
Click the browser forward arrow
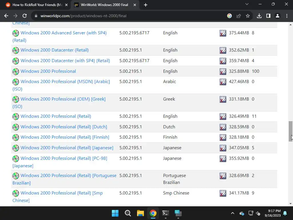coord(15,16)
